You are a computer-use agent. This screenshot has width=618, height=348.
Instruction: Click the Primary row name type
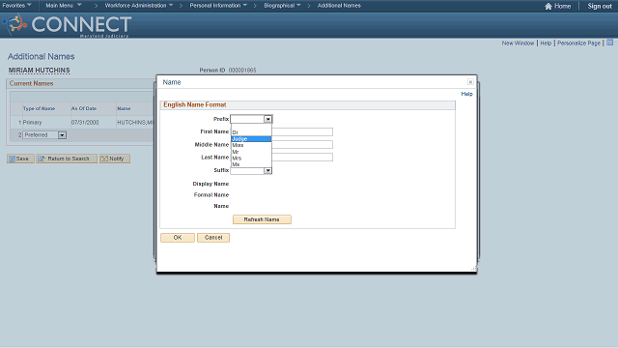pos(32,123)
